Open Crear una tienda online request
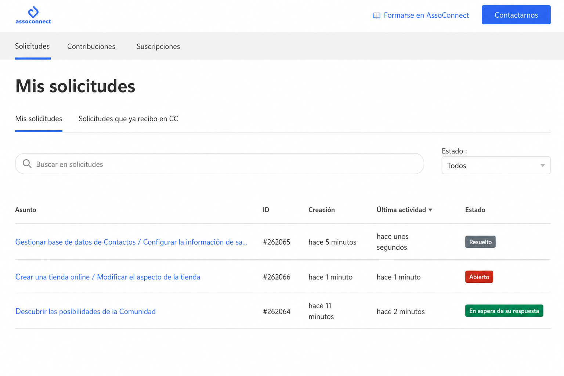564x376 pixels. [108, 277]
